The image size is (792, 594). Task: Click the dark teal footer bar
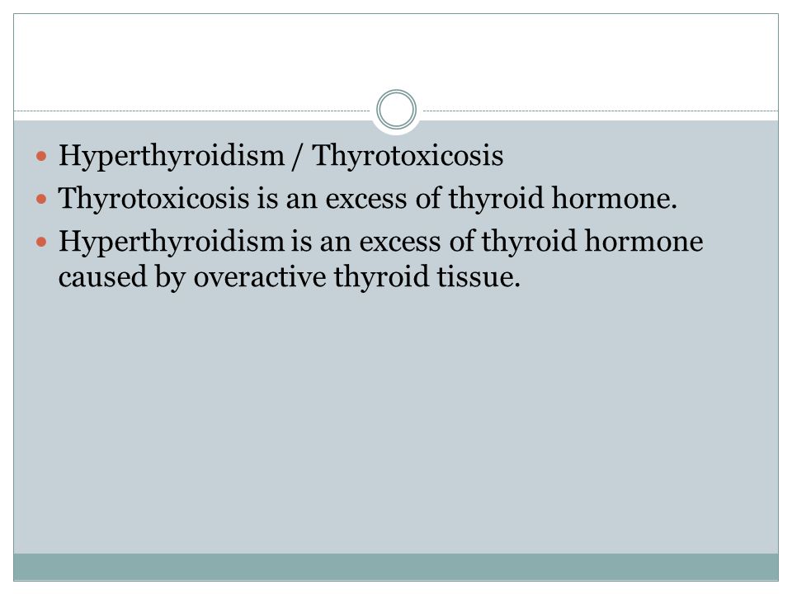[396, 567]
